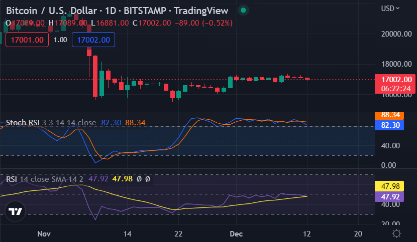Open chart settings gear icon
The width and height of the screenshot is (417, 242).
pyautogui.click(x=396, y=233)
